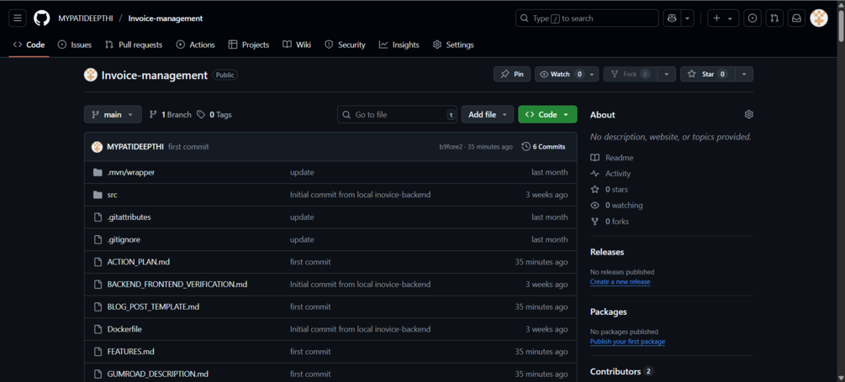Open ACTION_PLAN.md file
This screenshot has width=845, height=382.
[139, 262]
